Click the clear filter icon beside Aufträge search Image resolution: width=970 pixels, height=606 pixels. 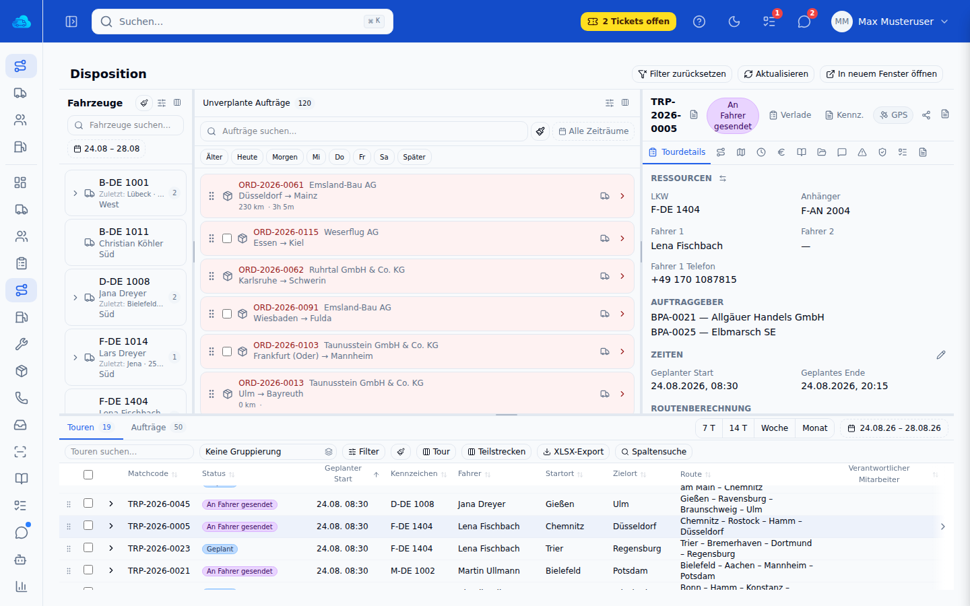[540, 131]
